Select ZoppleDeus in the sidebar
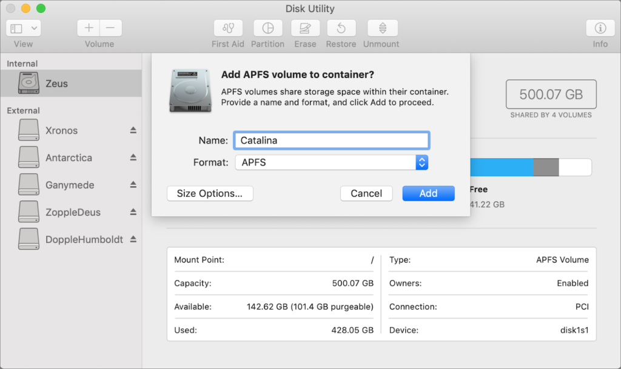This screenshot has width=621, height=369. (x=73, y=212)
